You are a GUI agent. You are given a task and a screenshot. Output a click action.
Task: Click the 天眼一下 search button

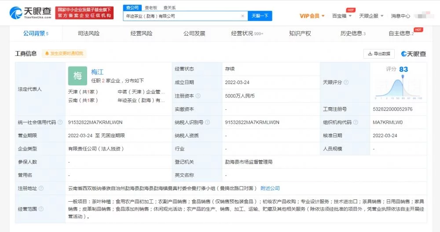point(260,16)
